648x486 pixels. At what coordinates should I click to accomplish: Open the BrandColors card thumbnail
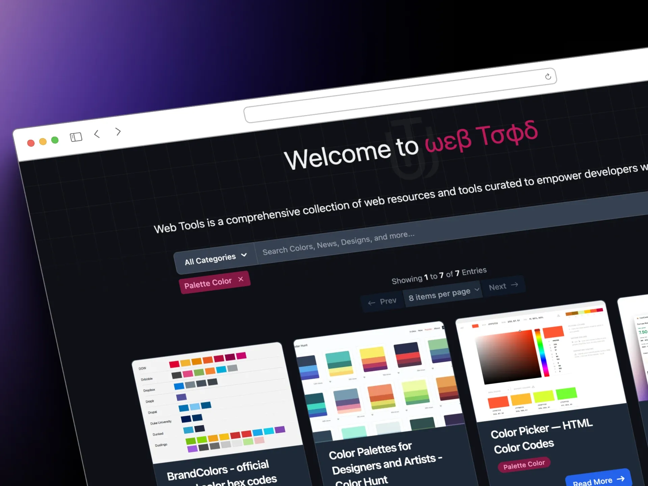(217, 403)
